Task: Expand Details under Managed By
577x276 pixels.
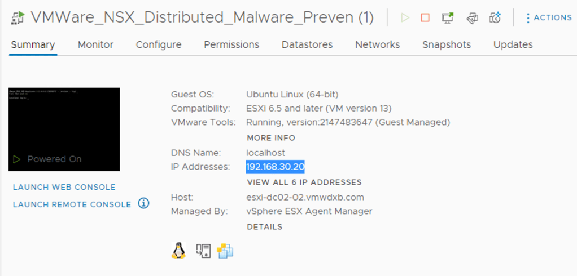Action: coord(264,226)
